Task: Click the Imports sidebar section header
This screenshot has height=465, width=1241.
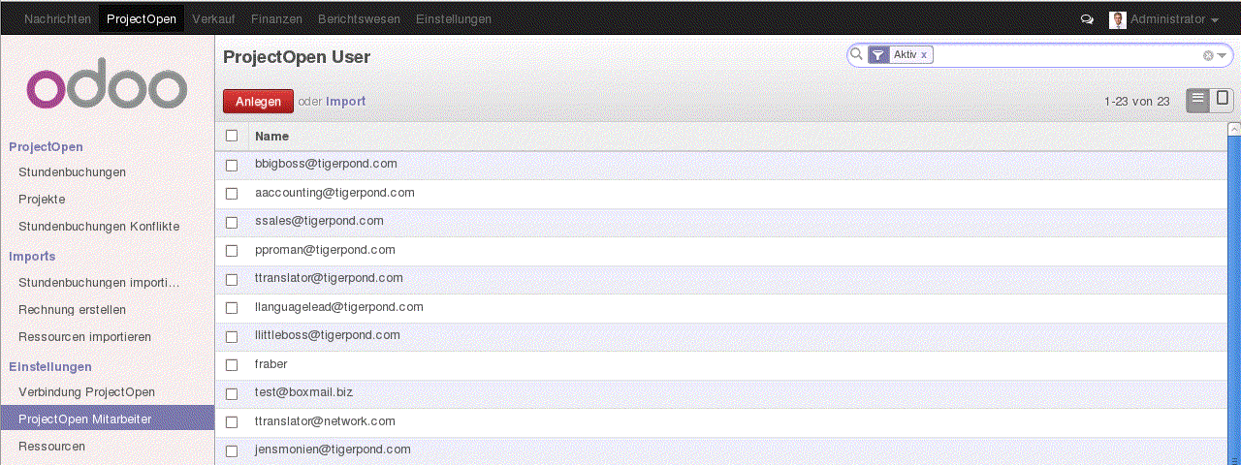Action: click(32, 257)
